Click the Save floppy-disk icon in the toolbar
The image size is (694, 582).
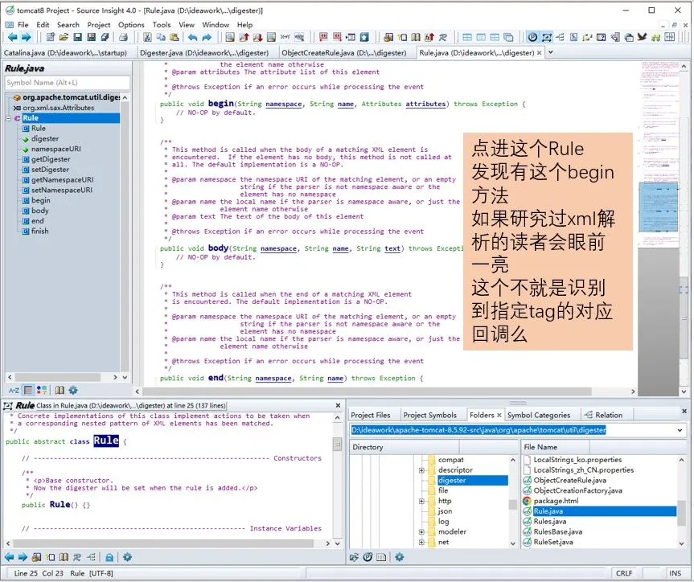click(77, 37)
